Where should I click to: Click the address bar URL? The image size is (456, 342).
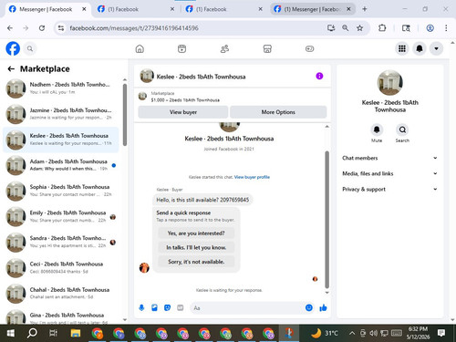pos(134,28)
